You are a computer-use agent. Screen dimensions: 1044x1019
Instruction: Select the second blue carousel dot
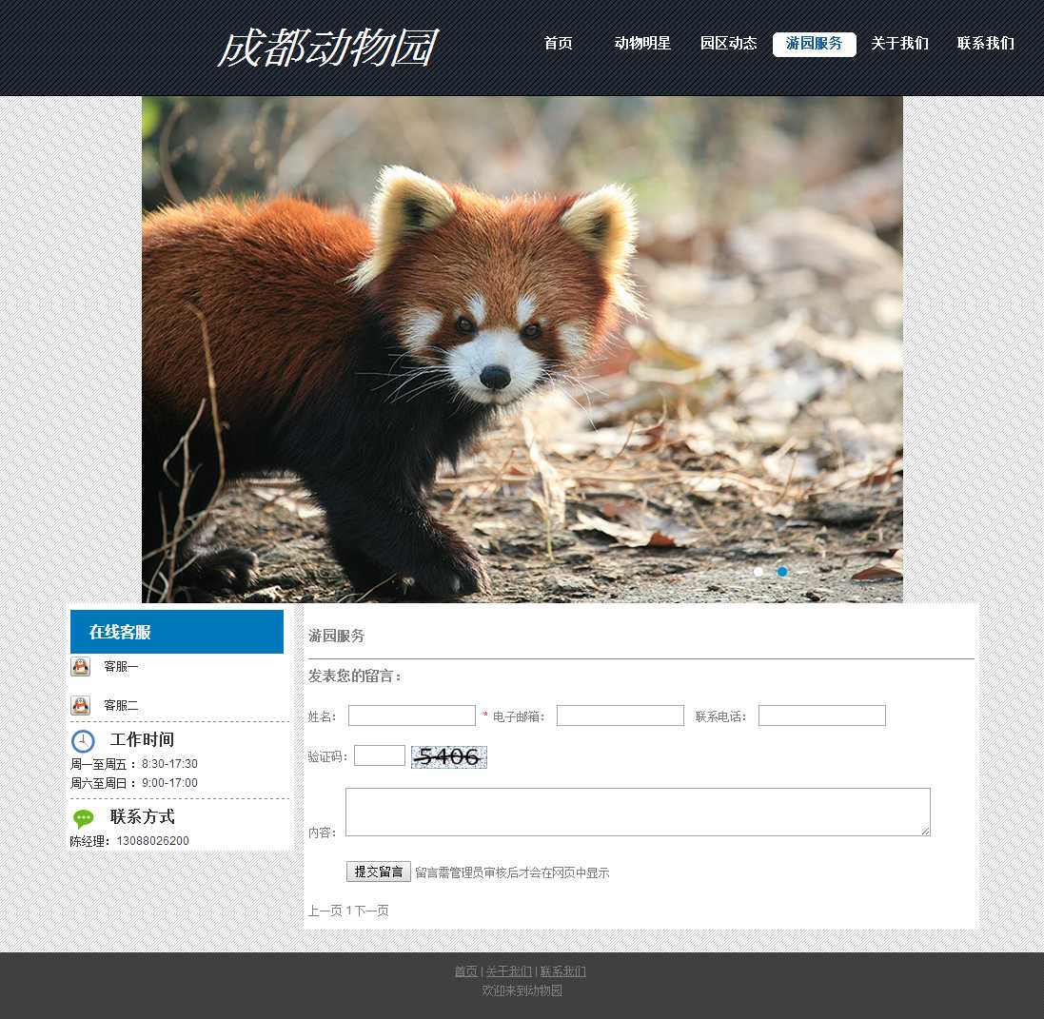[782, 572]
